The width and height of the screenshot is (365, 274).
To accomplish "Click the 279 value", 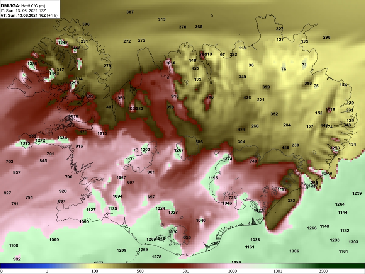I will click(107, 66).
